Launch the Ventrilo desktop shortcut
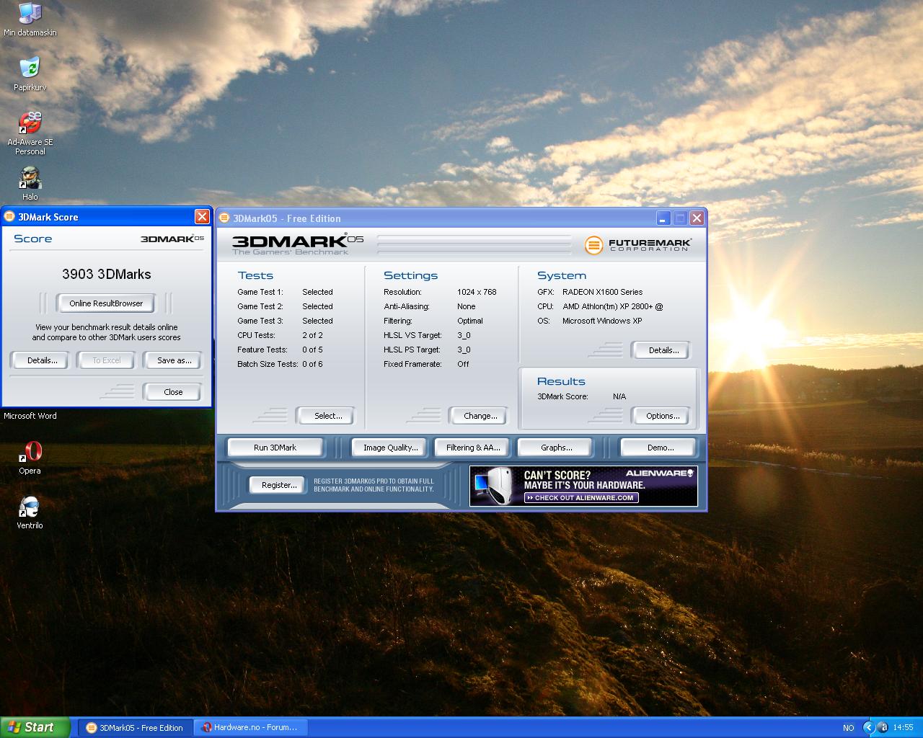 tap(30, 512)
